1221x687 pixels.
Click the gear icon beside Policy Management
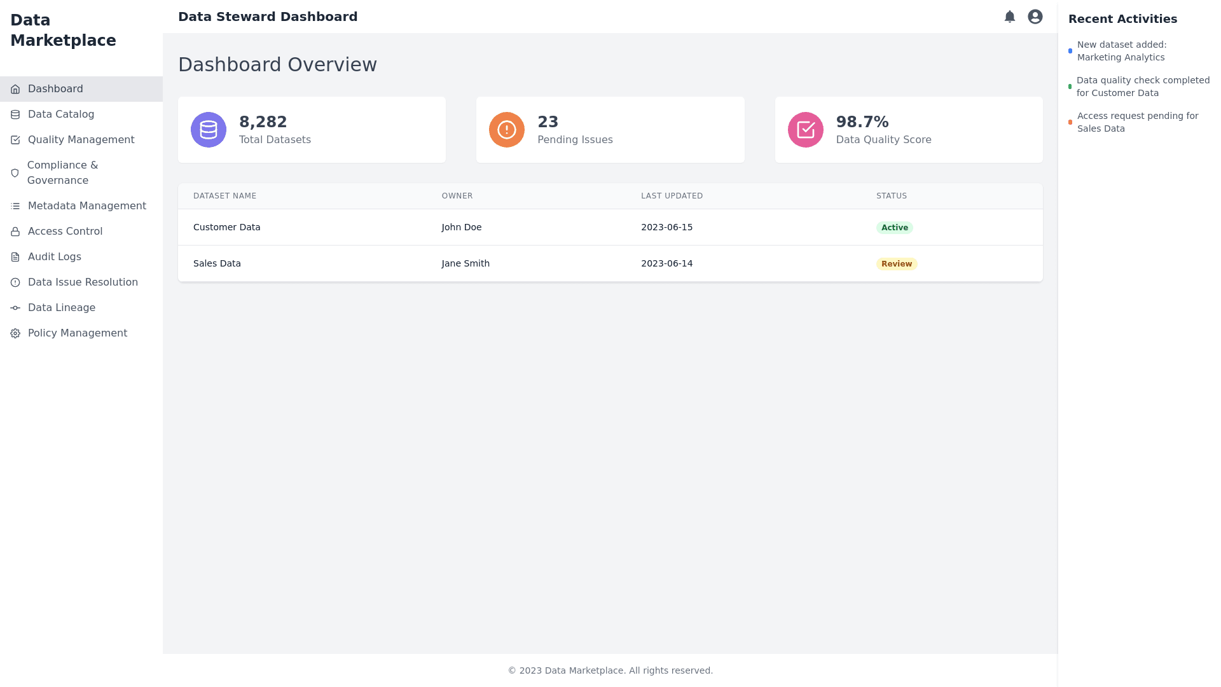15,333
